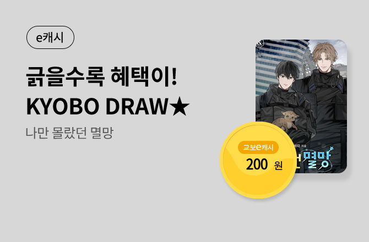Click the publisher logo on cover corner
The height and width of the screenshot is (242, 369).
[x=259, y=43]
